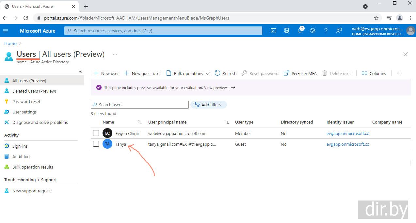Screen dimensions: 416x223
Task: Click the Refresh toolbar button
Action: pos(226,73)
